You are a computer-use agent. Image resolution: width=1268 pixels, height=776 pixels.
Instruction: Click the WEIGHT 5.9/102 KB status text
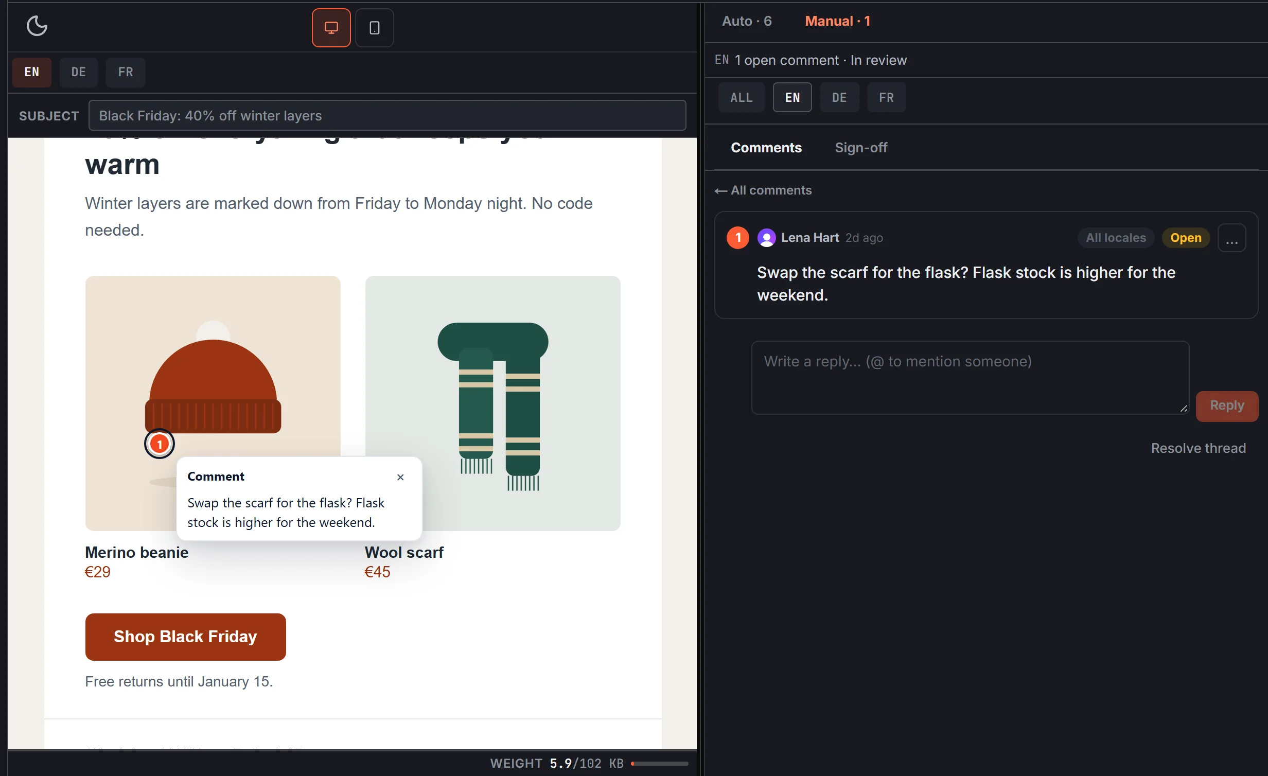[557, 763]
